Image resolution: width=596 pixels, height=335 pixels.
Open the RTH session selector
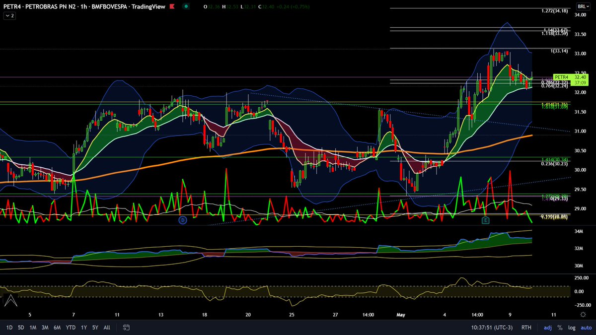point(526,328)
